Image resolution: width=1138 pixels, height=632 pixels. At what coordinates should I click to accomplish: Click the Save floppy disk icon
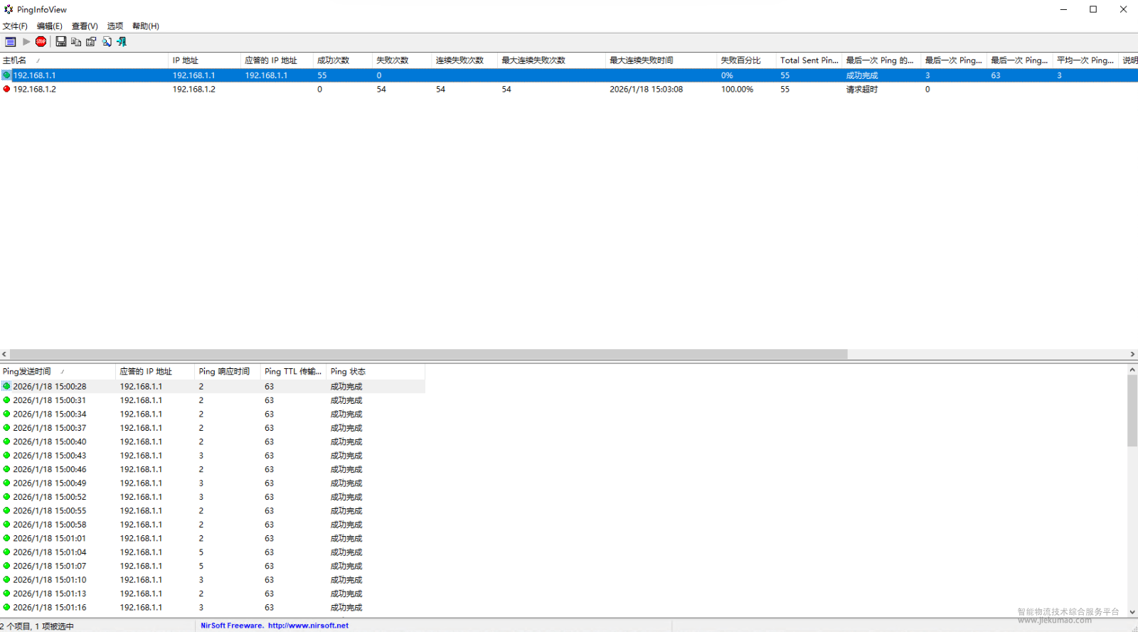[61, 42]
